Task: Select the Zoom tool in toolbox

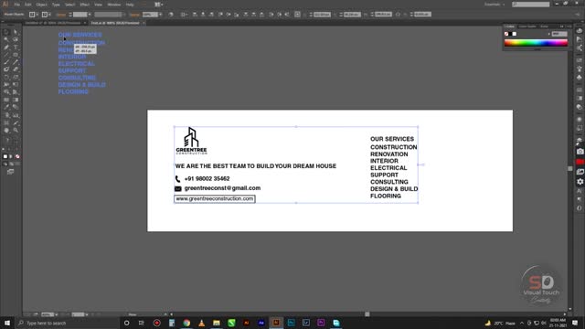Action: 16,130
